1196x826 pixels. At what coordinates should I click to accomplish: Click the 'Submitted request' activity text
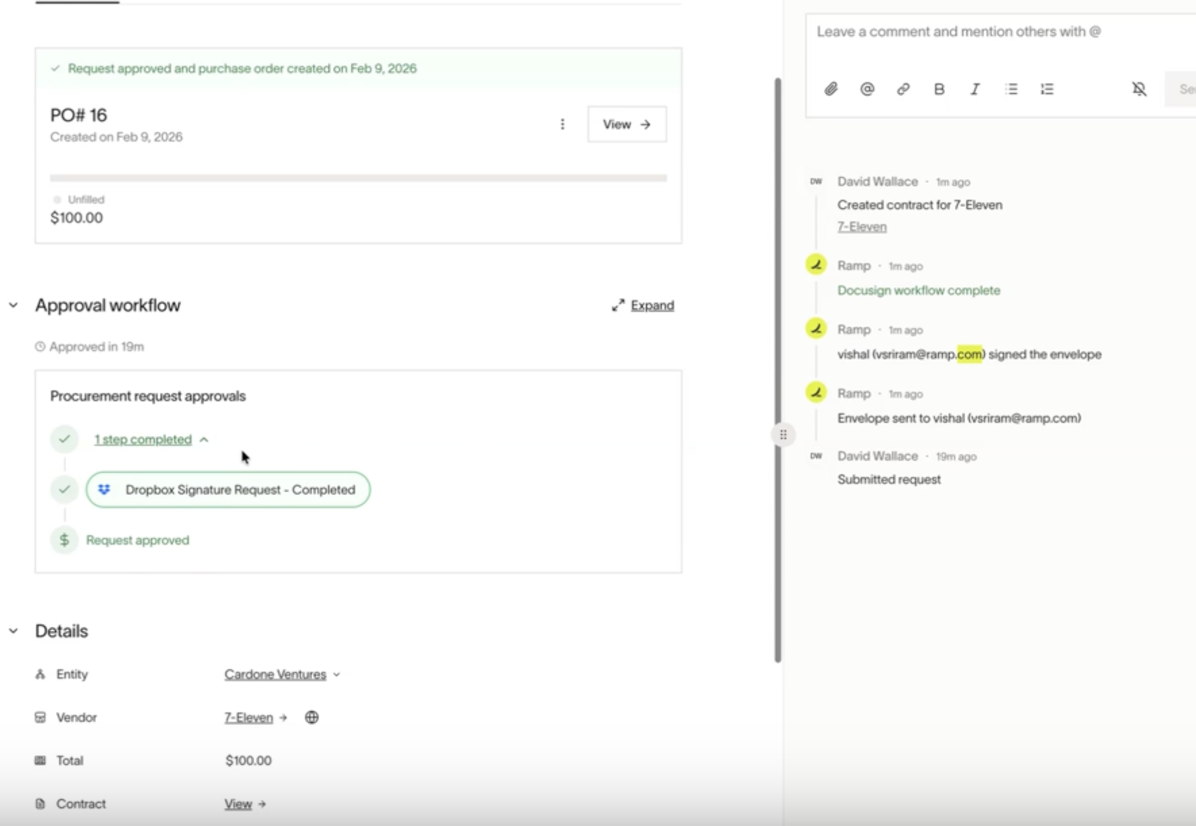click(889, 480)
